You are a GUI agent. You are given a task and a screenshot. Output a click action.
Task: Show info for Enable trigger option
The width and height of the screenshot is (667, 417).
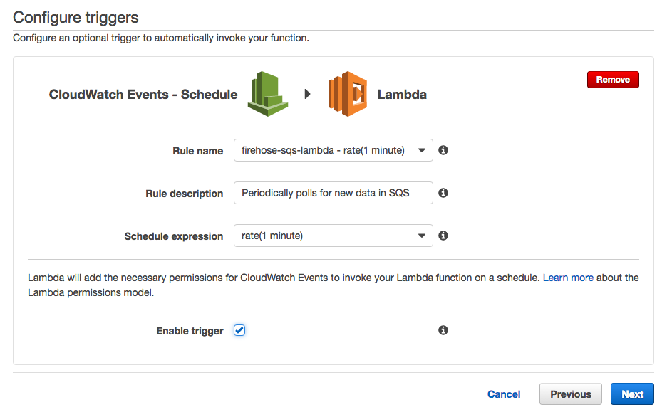(x=443, y=330)
